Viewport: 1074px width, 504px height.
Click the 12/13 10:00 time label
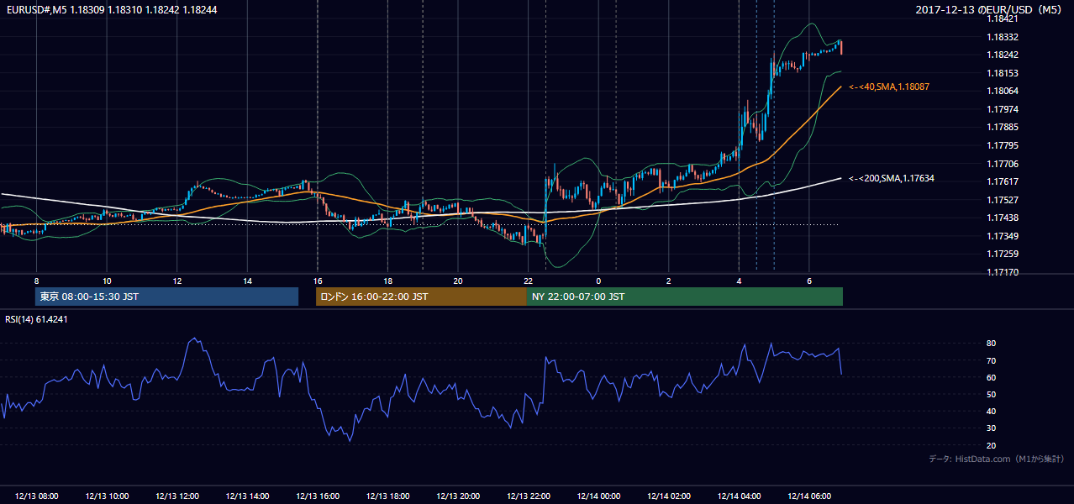tap(107, 496)
